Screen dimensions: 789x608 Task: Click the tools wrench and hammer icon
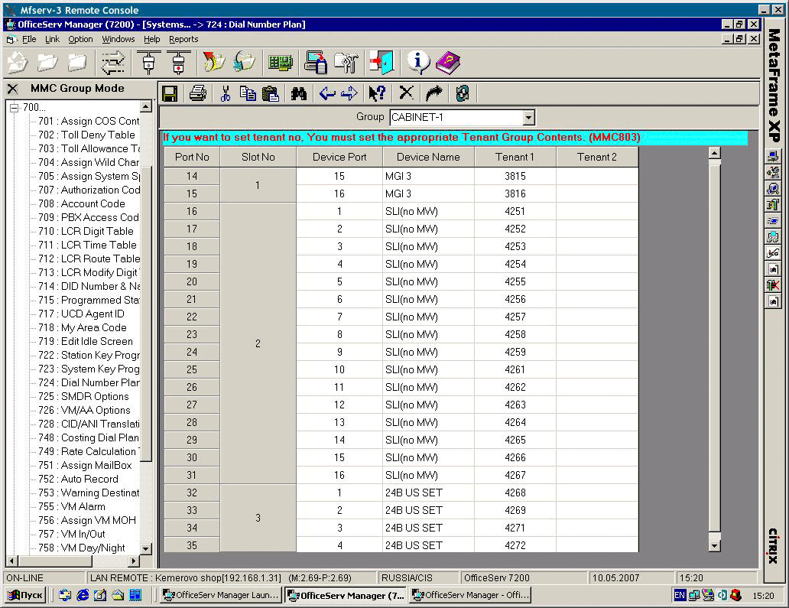[x=346, y=63]
